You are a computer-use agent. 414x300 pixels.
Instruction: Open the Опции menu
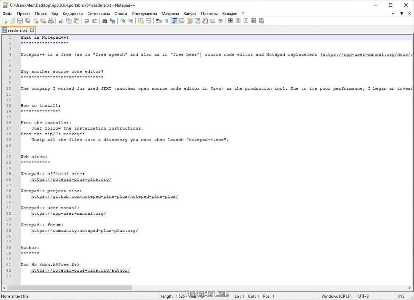coord(121,13)
